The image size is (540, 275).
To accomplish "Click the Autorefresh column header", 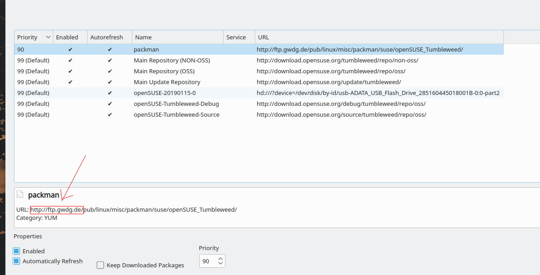I will tap(110, 37).
